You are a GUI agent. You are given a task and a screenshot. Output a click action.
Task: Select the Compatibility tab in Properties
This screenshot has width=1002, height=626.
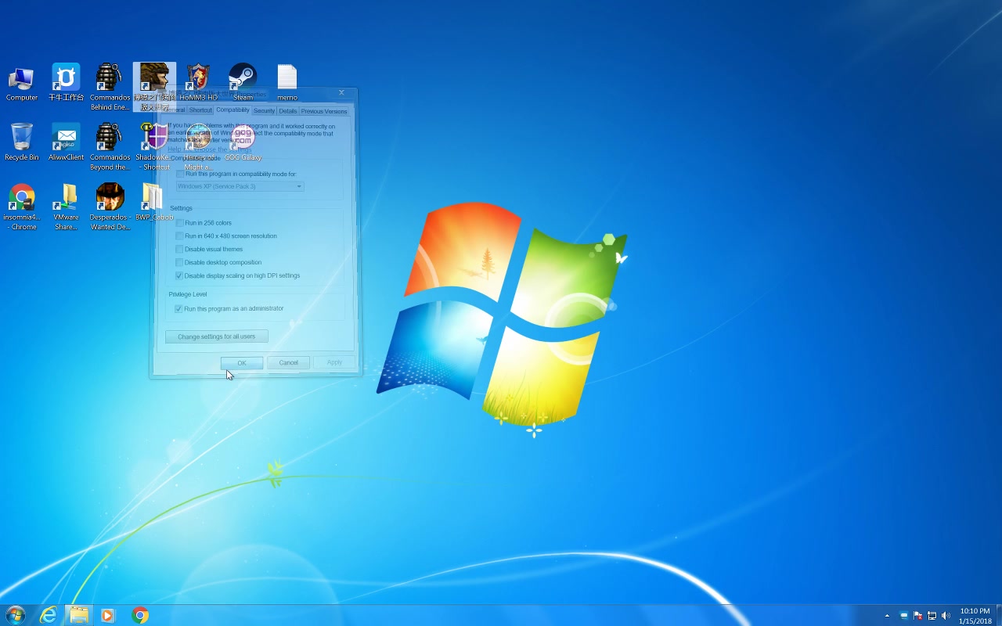coord(232,110)
